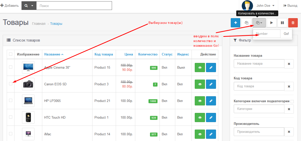Click the Number quantity input field

(x=267, y=34)
